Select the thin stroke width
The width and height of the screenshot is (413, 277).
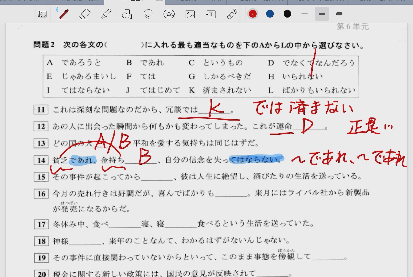(304, 14)
